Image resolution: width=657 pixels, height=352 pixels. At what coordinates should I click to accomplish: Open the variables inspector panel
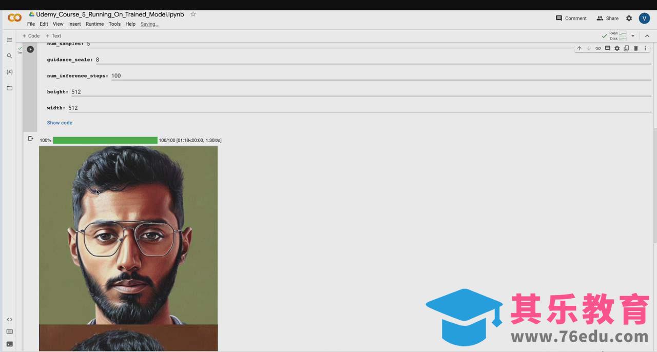9,72
